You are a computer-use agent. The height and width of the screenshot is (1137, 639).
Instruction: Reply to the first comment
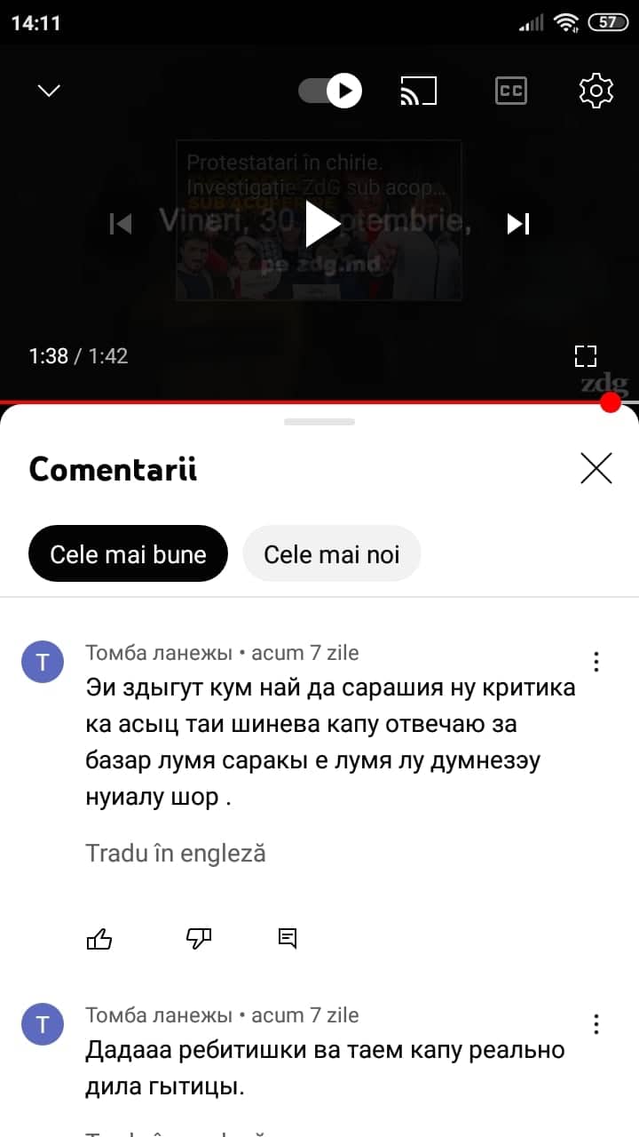288,939
